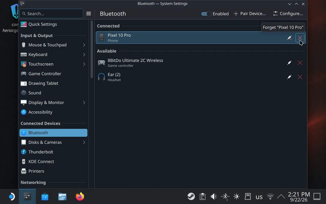
Task: Select the 8BitDo Ultimate 2C Wireless name
Action: [x=135, y=60]
